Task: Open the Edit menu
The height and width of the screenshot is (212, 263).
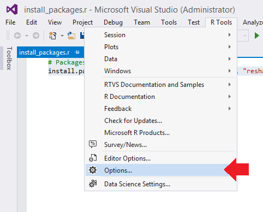Action: pyautogui.click(x=32, y=22)
